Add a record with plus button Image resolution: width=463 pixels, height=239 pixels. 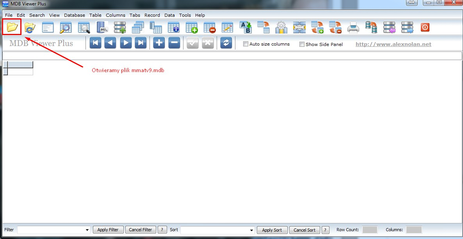[159, 43]
